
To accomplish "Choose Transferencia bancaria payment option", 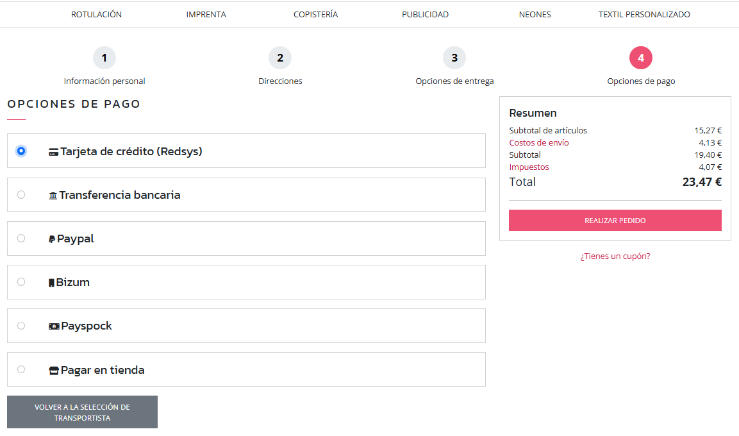I will click(21, 195).
